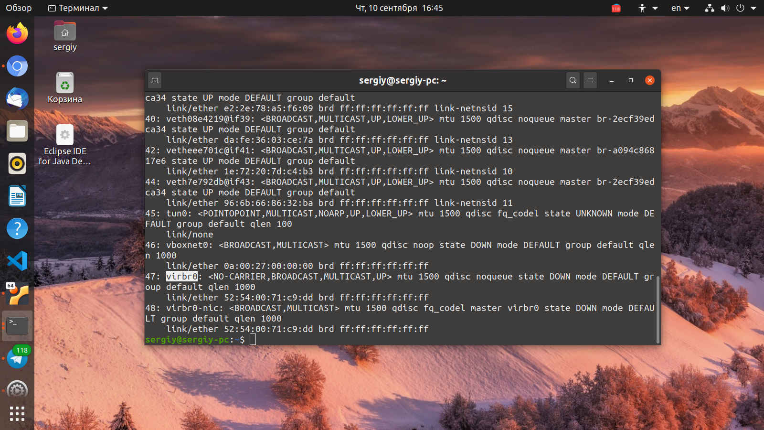Open accessibility menu in top bar

[648, 8]
